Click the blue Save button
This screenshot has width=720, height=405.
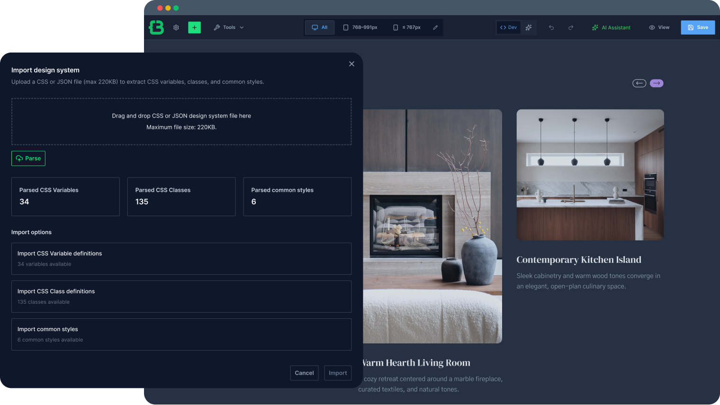click(x=698, y=27)
